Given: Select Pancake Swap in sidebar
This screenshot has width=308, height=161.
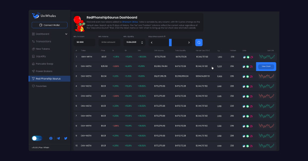Looking at the screenshot, I should 44,64.
